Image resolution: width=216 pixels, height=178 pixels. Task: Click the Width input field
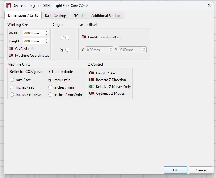coord(34,33)
